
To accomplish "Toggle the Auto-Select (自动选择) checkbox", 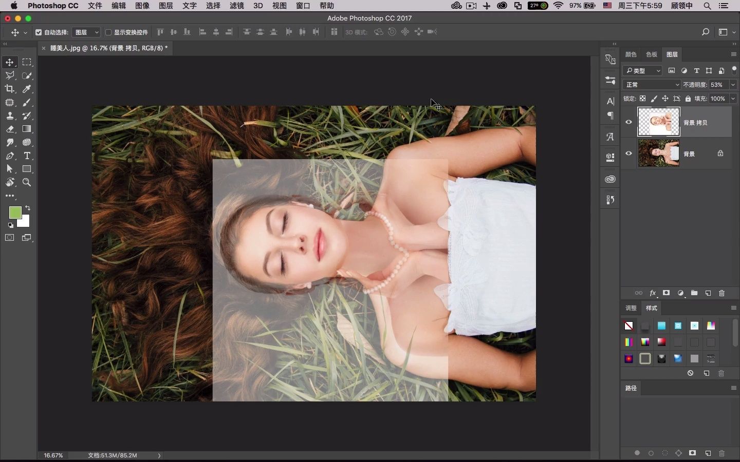I will point(39,32).
